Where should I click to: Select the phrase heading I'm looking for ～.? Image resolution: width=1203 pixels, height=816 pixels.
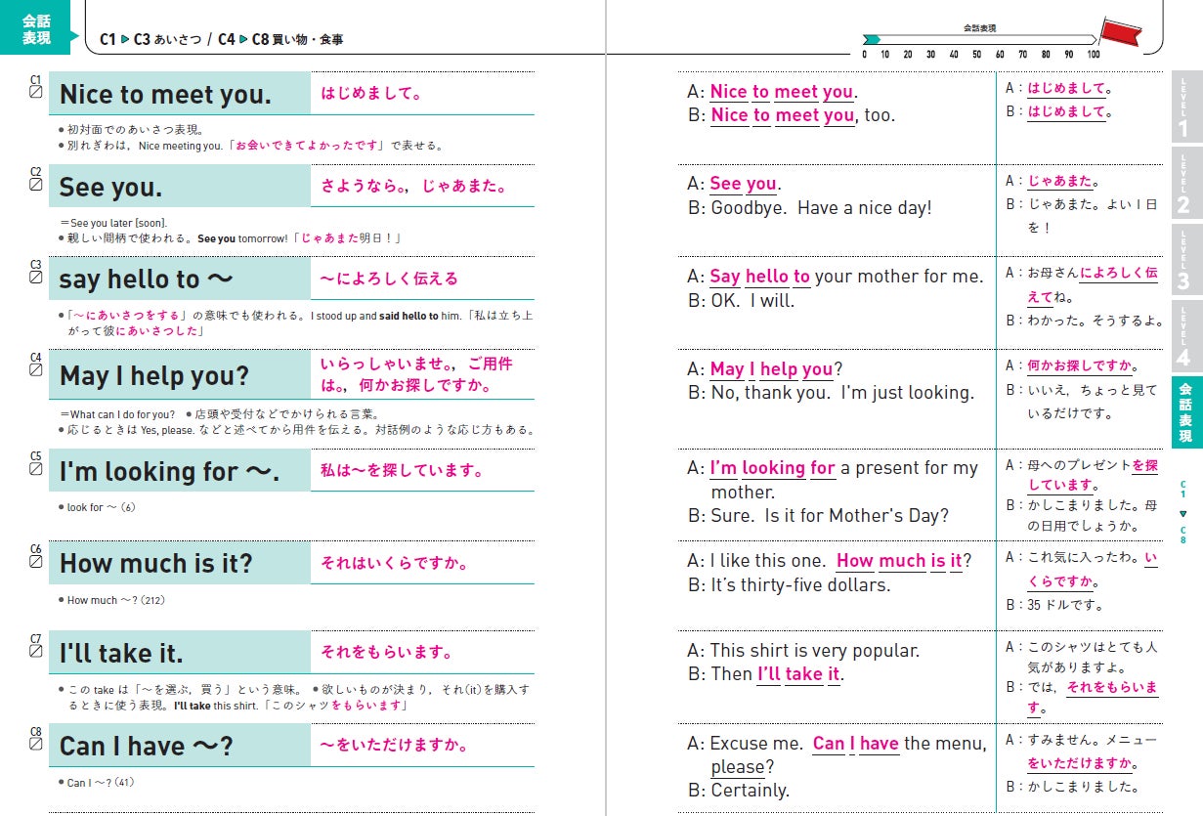[169, 471]
